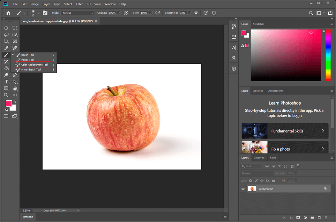Viewport: 336px width, 222px height.
Task: Select the Type tool
Action: [x=6, y=82]
